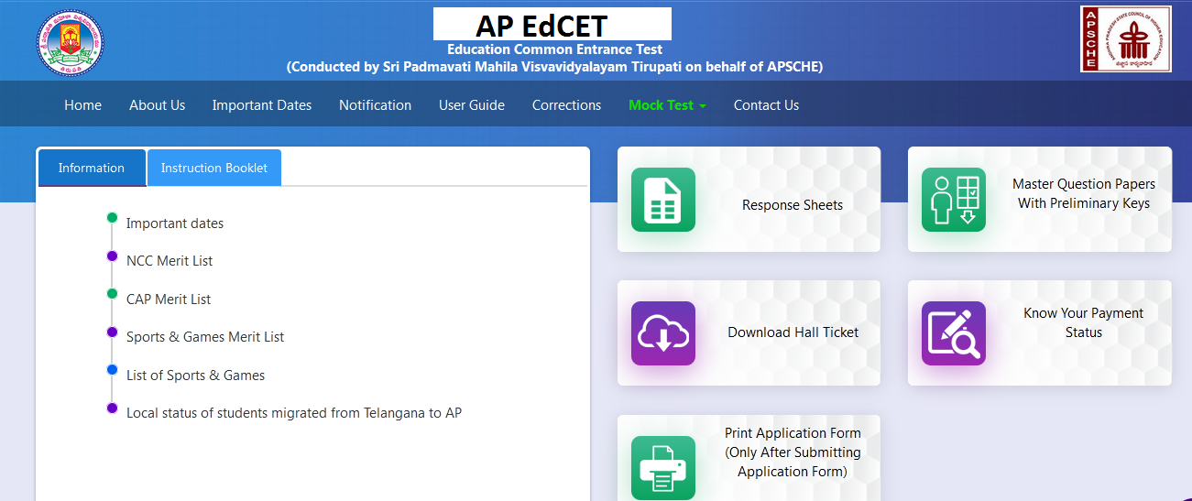
Task: Click the Know Your Payment Status icon
Action: tap(954, 333)
